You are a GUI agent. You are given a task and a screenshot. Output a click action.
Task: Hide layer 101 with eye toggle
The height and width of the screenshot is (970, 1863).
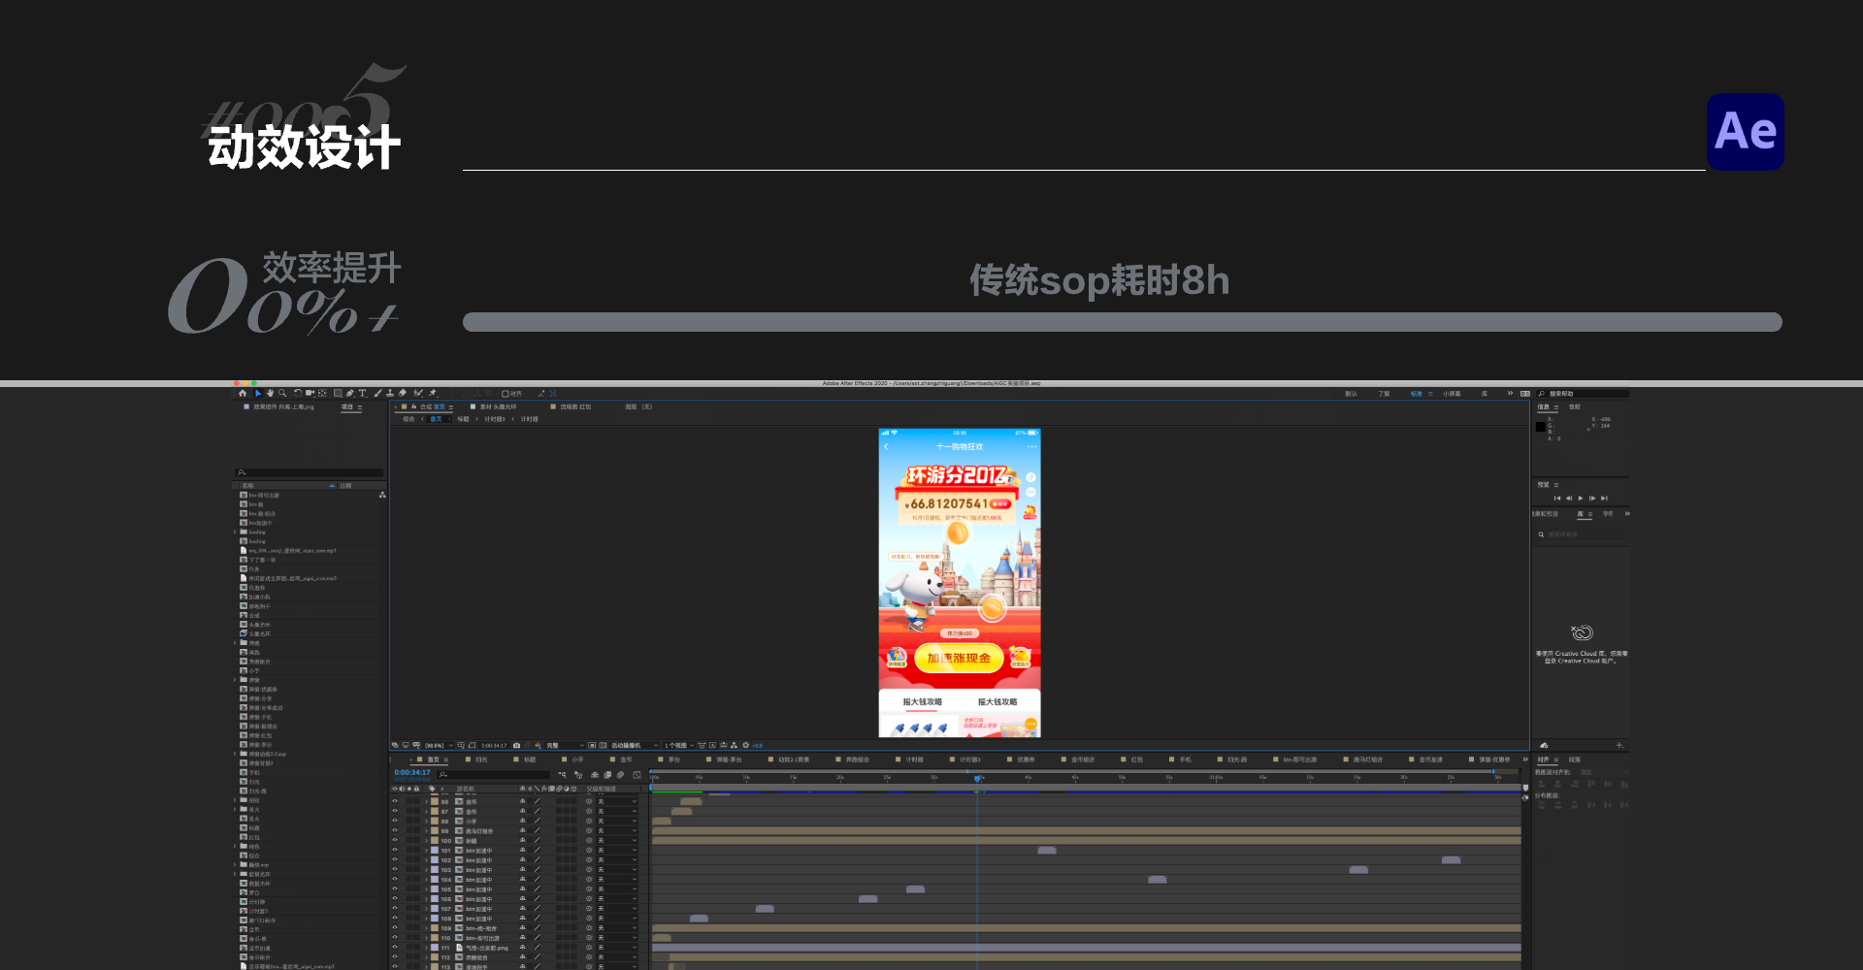pyautogui.click(x=395, y=850)
